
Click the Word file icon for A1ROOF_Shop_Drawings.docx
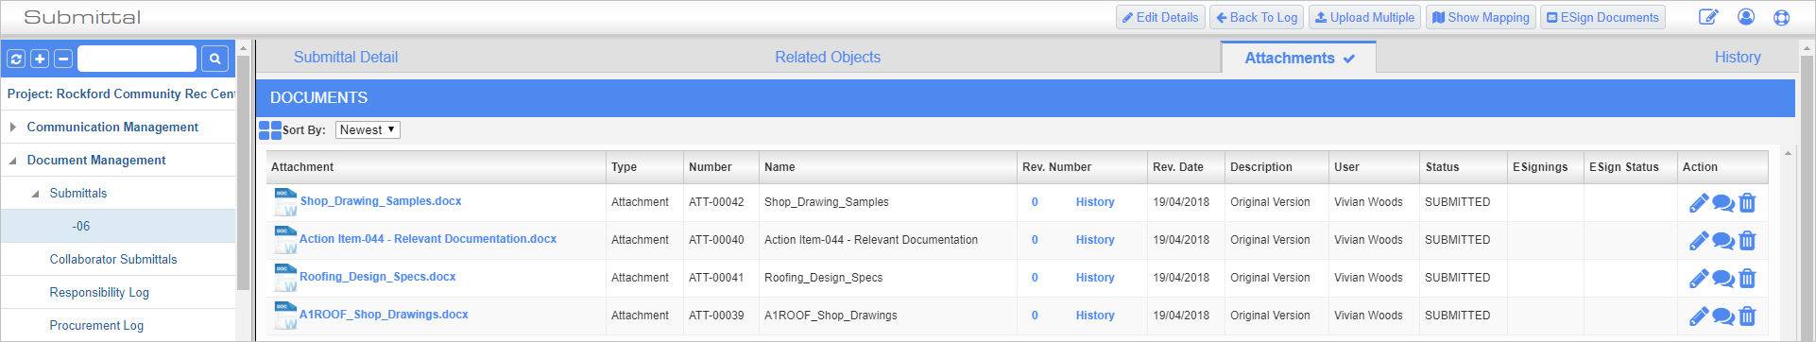point(285,316)
